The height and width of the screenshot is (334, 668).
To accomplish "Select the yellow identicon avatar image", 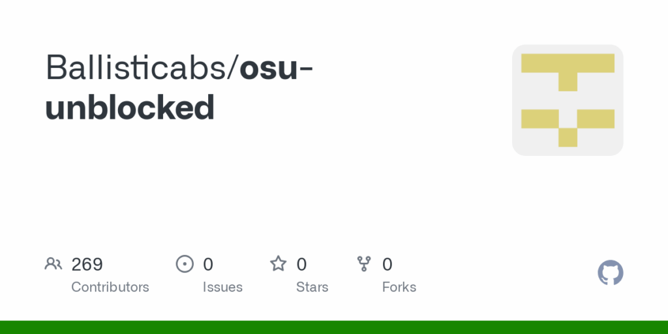I will 568,100.
